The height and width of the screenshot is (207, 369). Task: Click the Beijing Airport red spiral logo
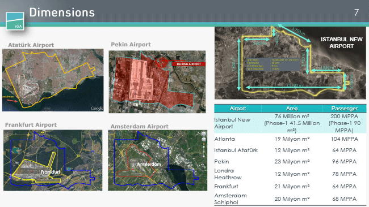162,61
